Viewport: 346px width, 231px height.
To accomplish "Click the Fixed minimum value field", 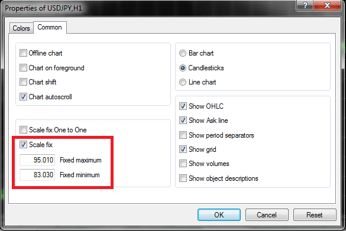I will tap(37, 175).
